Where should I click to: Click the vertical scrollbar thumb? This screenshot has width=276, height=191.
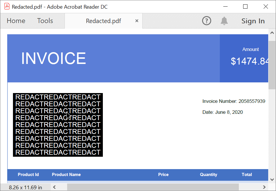(272, 65)
